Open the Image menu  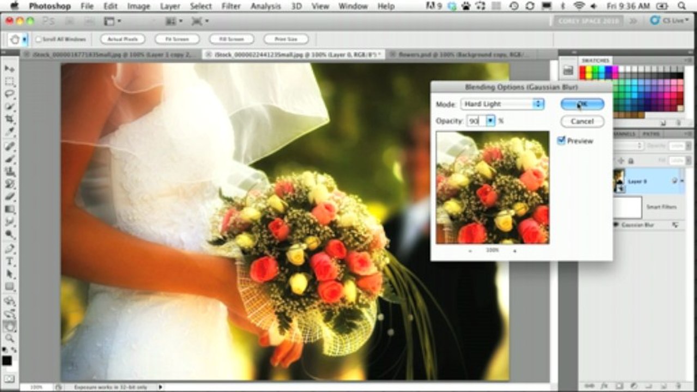click(x=138, y=7)
